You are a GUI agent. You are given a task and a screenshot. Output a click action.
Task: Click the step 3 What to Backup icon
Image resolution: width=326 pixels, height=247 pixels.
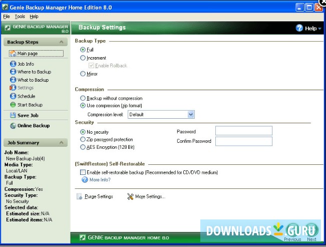coord(13,80)
